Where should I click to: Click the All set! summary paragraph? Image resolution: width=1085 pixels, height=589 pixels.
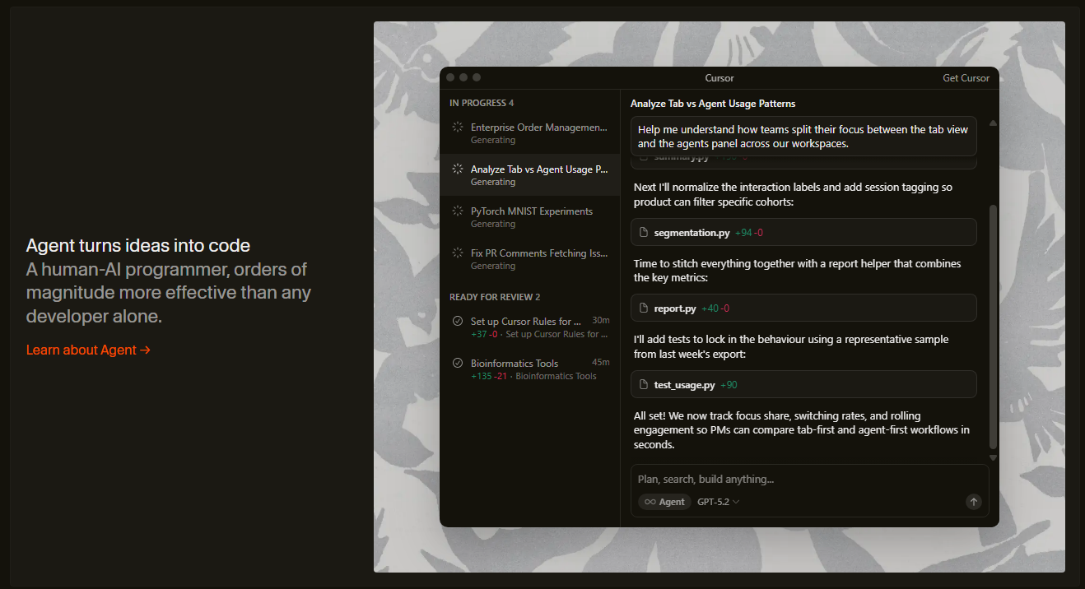(x=802, y=430)
